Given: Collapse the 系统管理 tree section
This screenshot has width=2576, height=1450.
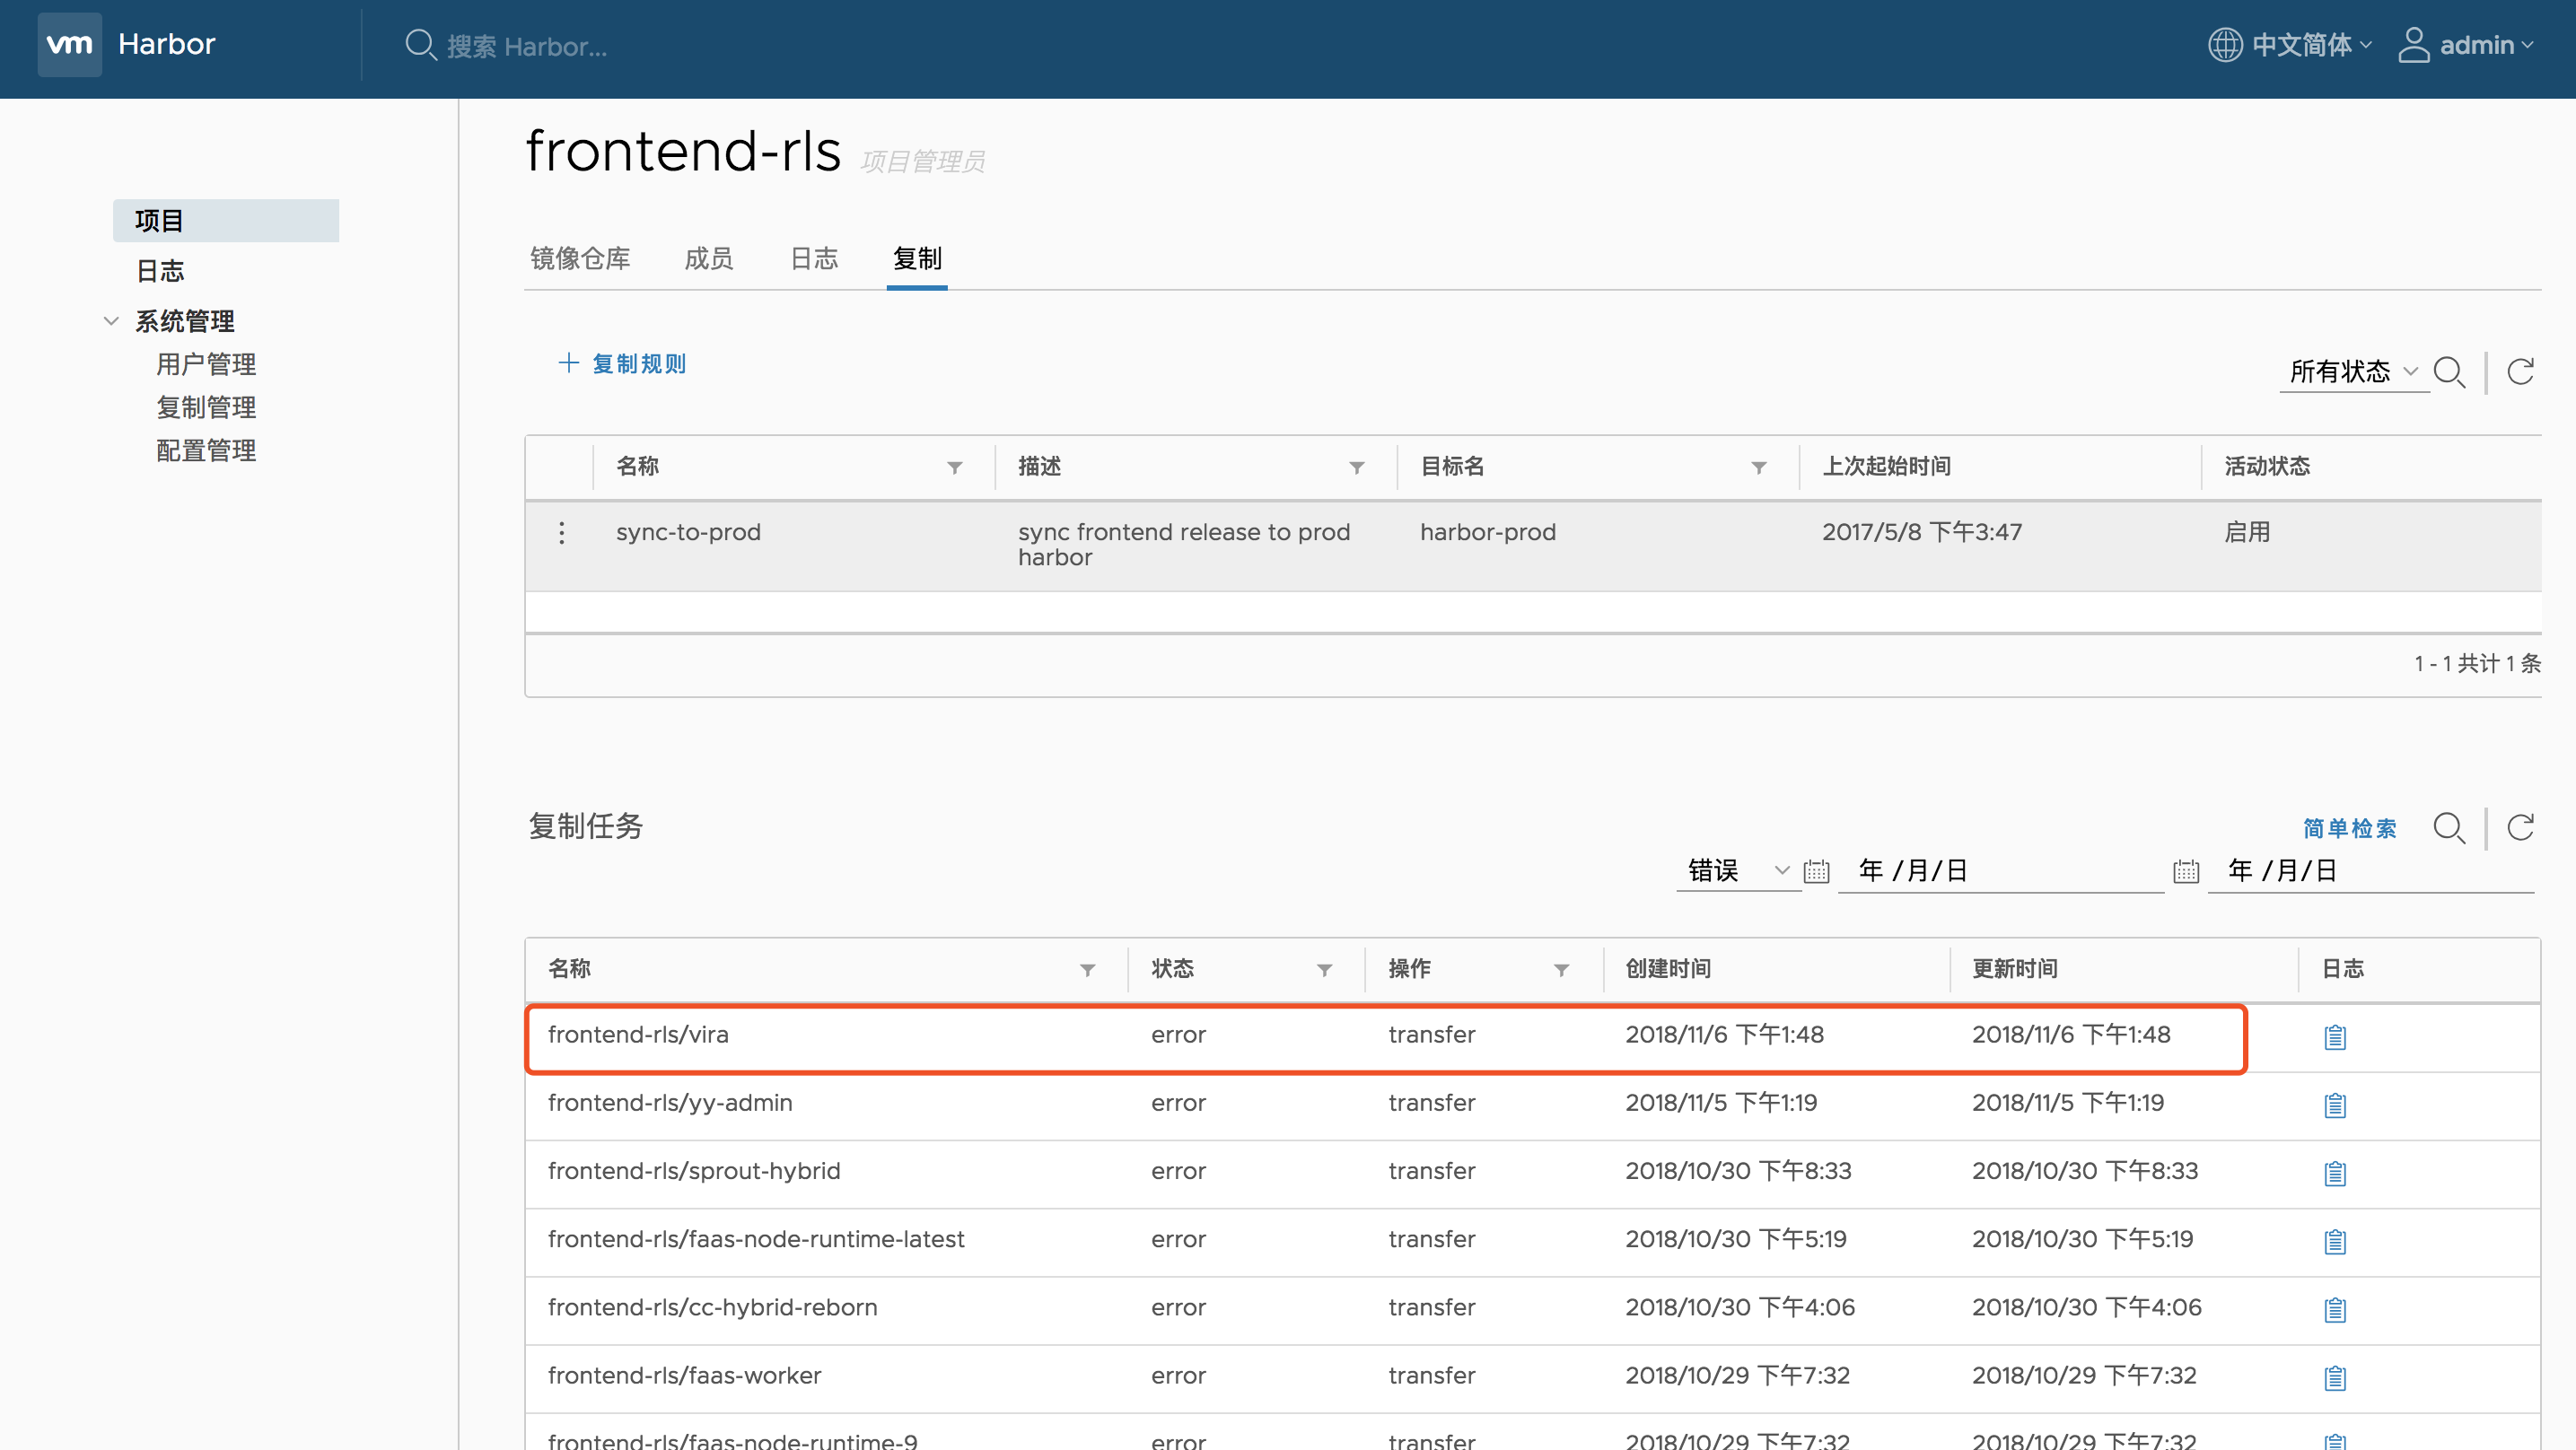Looking at the screenshot, I should [111, 321].
